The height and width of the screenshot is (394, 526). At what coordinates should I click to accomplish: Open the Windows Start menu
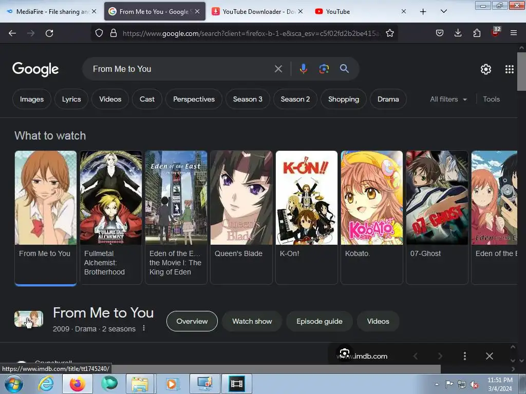coord(14,384)
